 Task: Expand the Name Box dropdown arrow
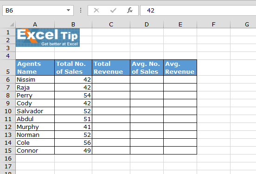click(x=69, y=10)
